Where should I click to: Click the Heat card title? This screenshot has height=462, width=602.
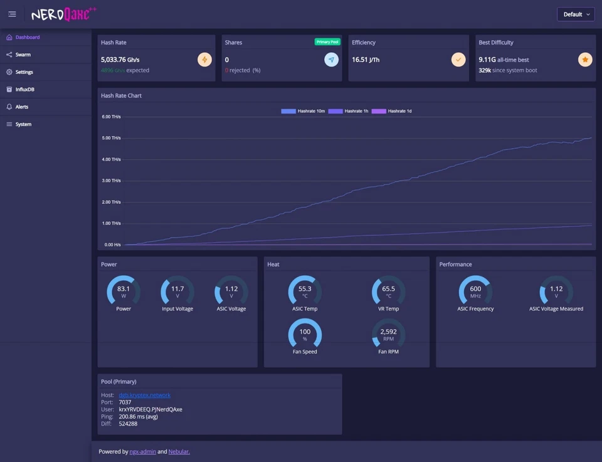point(273,265)
